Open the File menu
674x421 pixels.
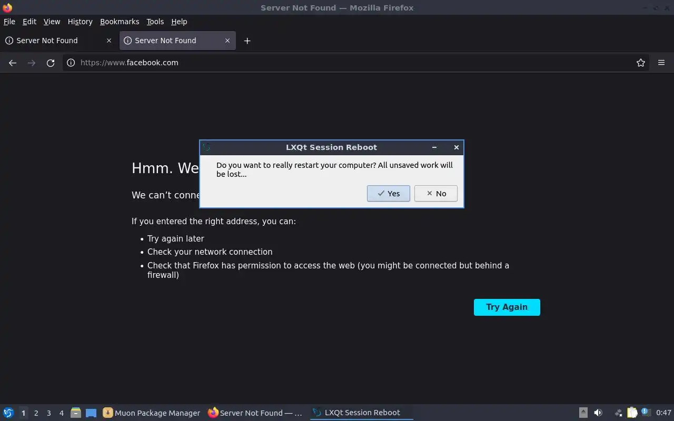[x=9, y=22]
